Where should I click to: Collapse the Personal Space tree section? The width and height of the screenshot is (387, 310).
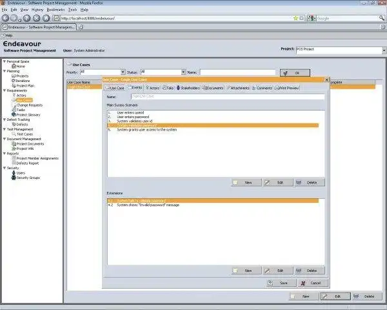(x=5, y=61)
